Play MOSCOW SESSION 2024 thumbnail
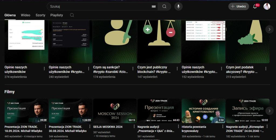 tap(115, 111)
